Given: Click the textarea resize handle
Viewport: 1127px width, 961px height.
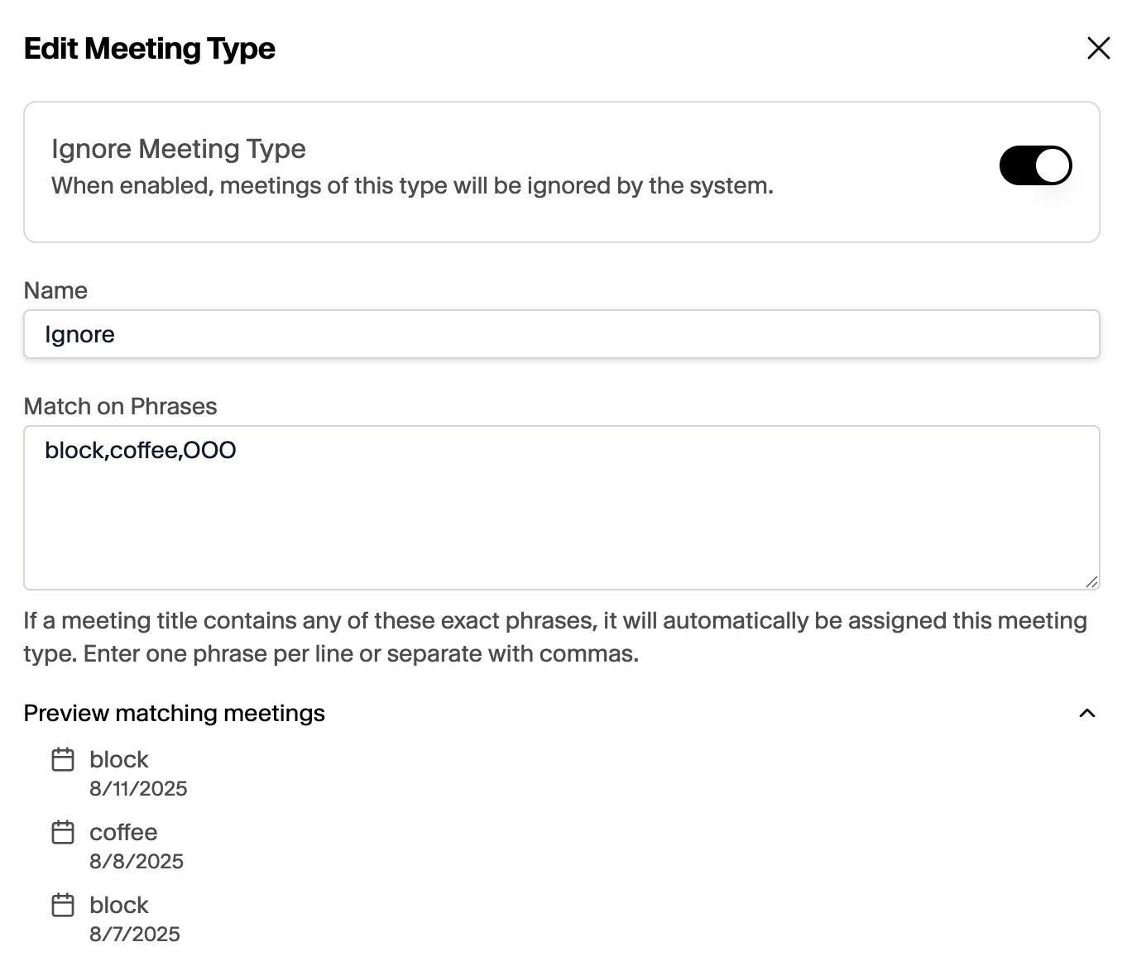Looking at the screenshot, I should click(1093, 580).
